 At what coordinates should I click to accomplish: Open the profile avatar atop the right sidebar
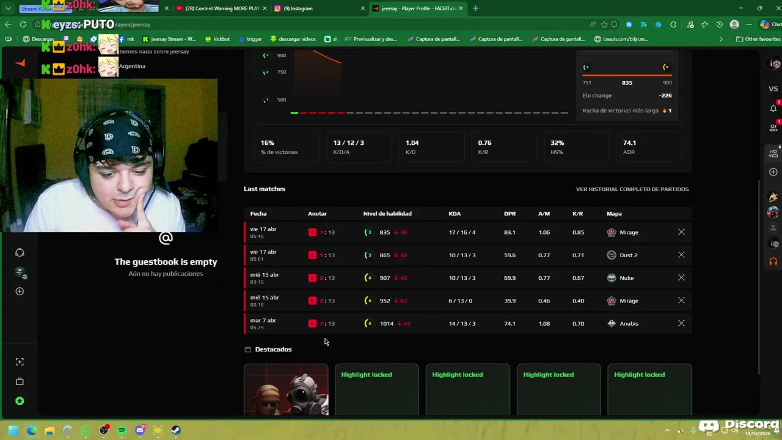[775, 63]
